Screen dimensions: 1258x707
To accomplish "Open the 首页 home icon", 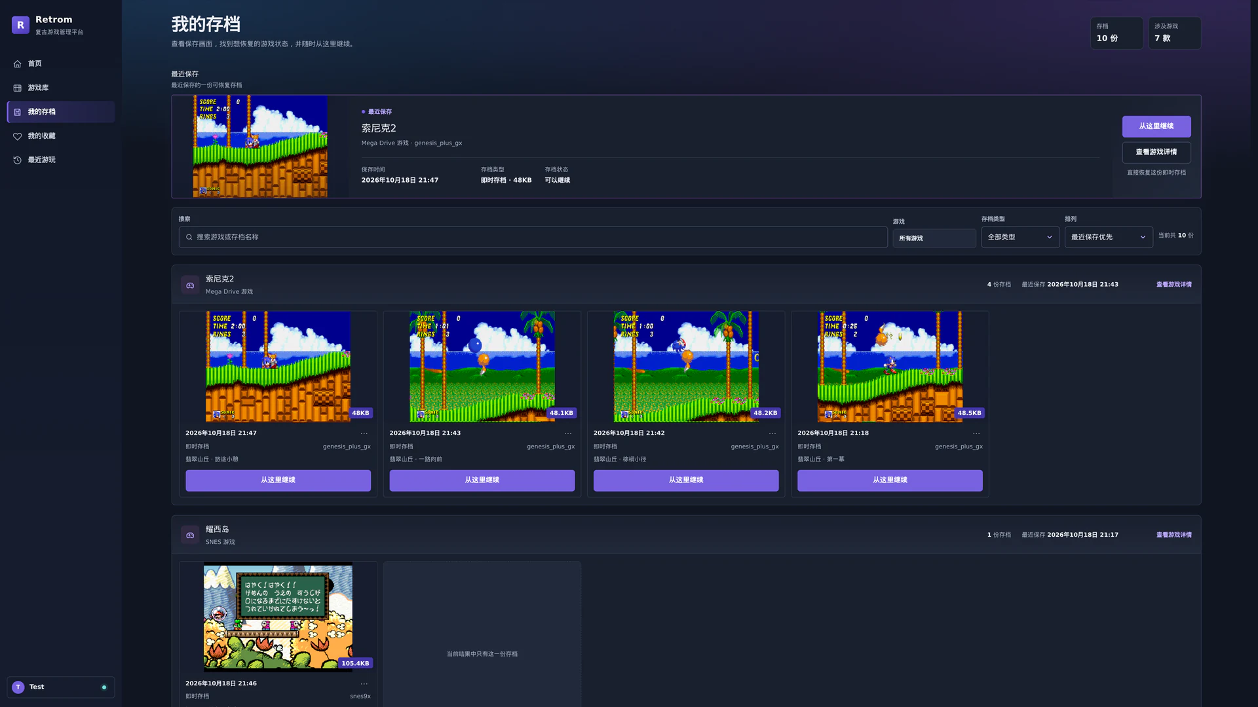I will [18, 63].
